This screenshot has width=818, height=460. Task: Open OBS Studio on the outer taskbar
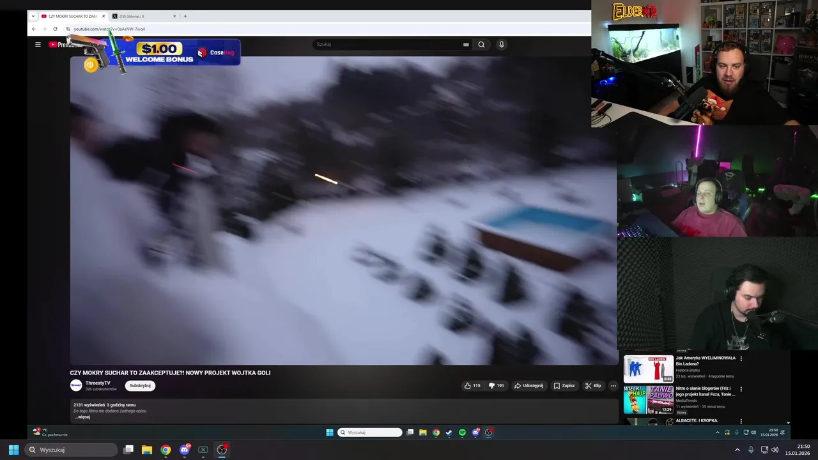point(222,450)
